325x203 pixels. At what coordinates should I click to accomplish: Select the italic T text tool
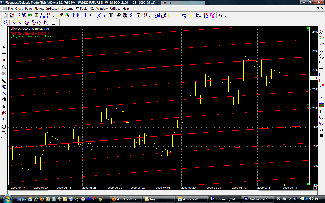(x=105, y=15)
